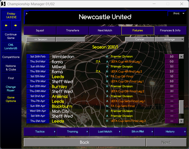Image resolution: width=189 pixels, height=149 pixels.
Task: Click the Friday 1.4.11 EVE date button
Action: point(11,15)
